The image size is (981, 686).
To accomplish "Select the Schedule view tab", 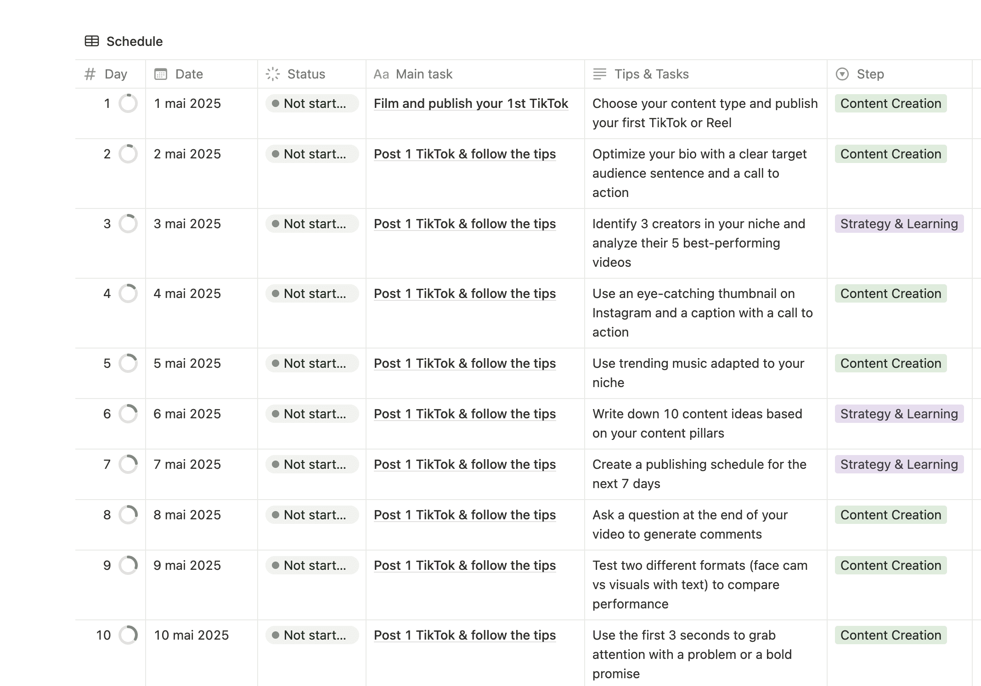I will pyautogui.click(x=124, y=41).
